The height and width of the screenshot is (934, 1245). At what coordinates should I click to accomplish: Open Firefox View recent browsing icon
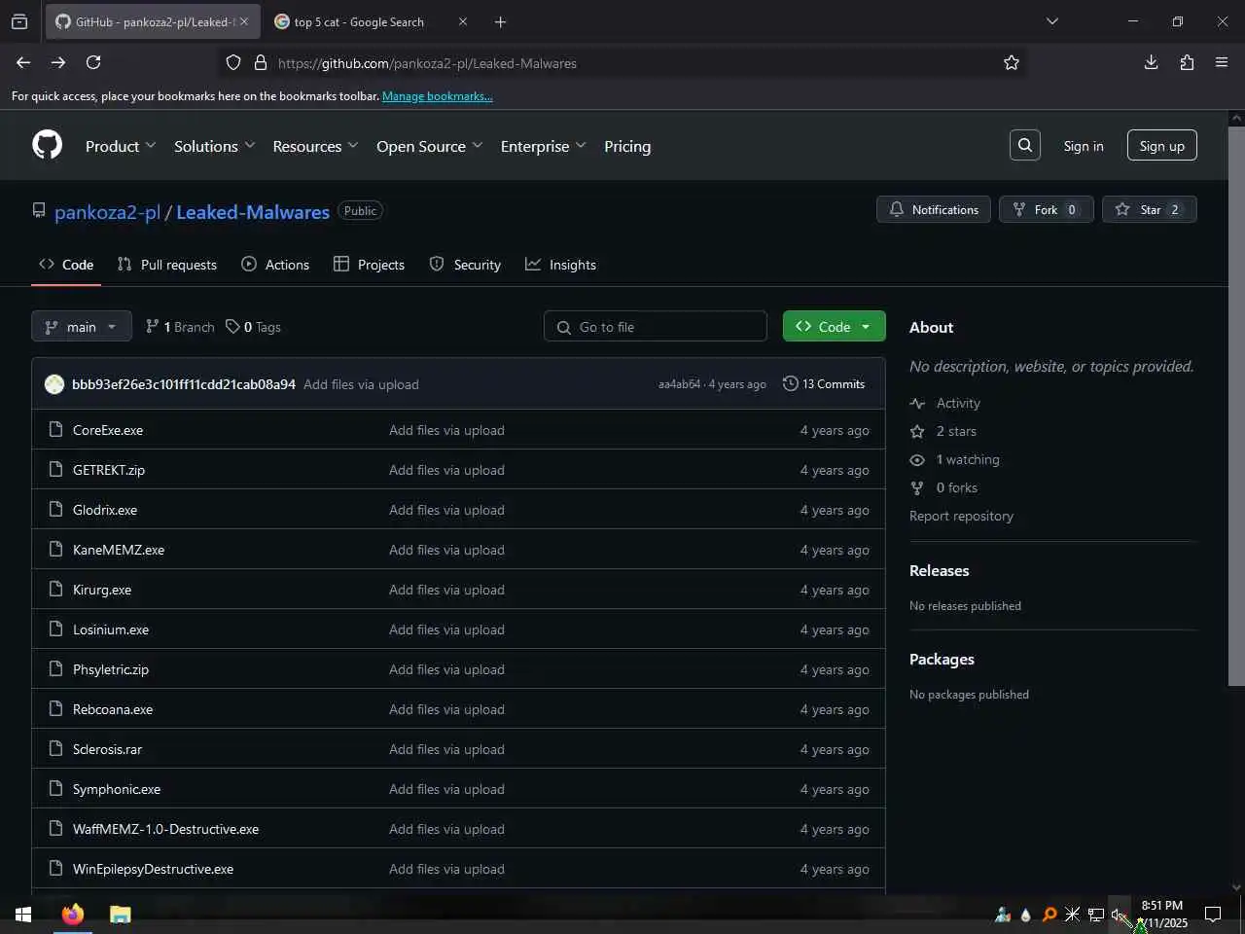(19, 21)
